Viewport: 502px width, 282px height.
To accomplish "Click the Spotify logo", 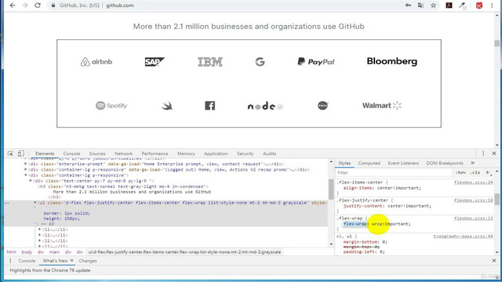I will [x=111, y=106].
